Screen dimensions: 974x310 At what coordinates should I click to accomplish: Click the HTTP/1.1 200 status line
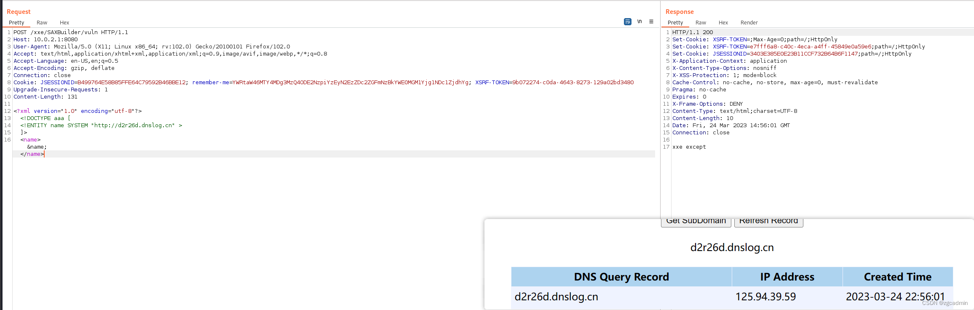click(x=693, y=32)
